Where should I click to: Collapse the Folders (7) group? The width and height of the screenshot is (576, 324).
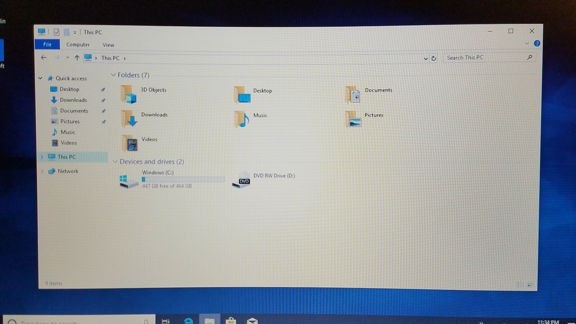[113, 75]
